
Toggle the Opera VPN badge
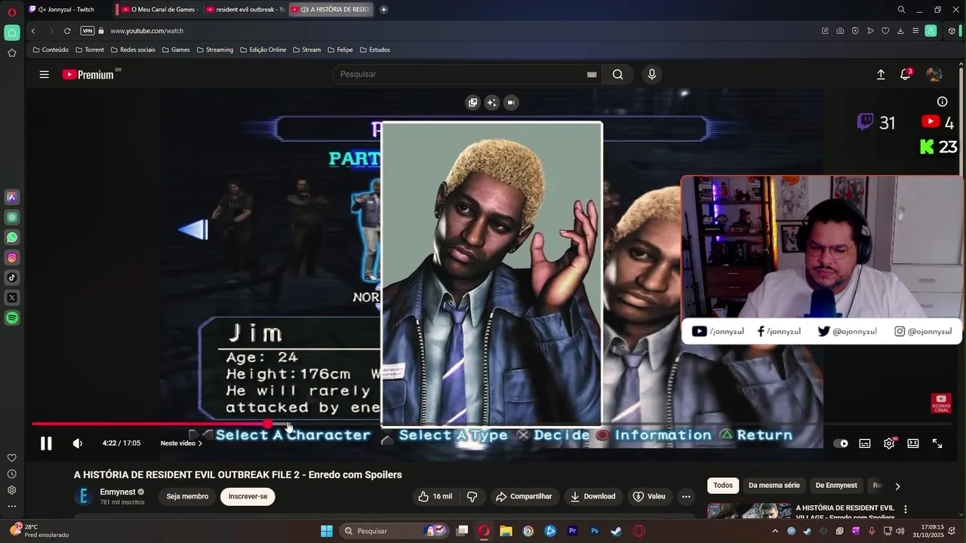(x=88, y=31)
